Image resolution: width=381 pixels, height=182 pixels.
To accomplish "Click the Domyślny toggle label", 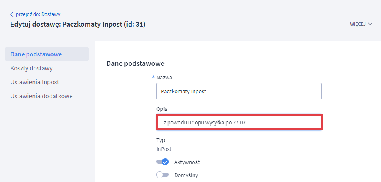I will point(186,175).
